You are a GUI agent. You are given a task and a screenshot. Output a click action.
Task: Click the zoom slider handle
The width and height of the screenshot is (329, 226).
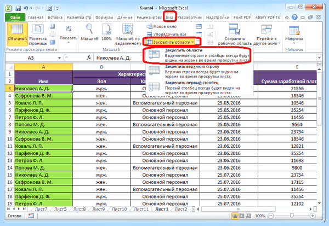(x=292, y=216)
